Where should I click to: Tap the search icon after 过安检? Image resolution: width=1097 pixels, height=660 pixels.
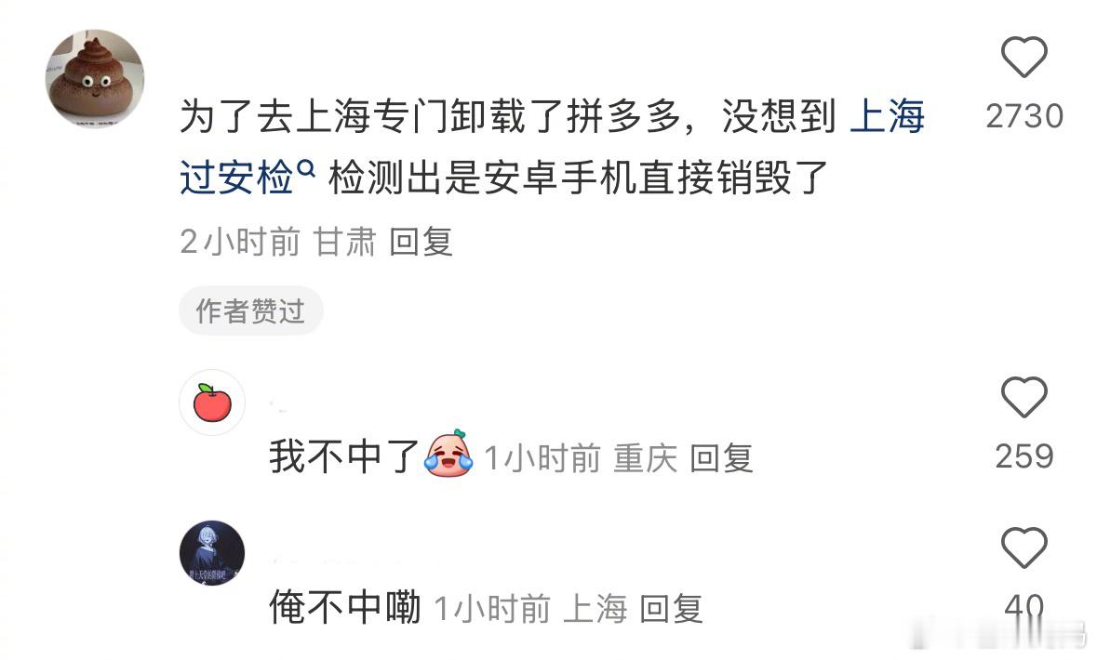306,168
